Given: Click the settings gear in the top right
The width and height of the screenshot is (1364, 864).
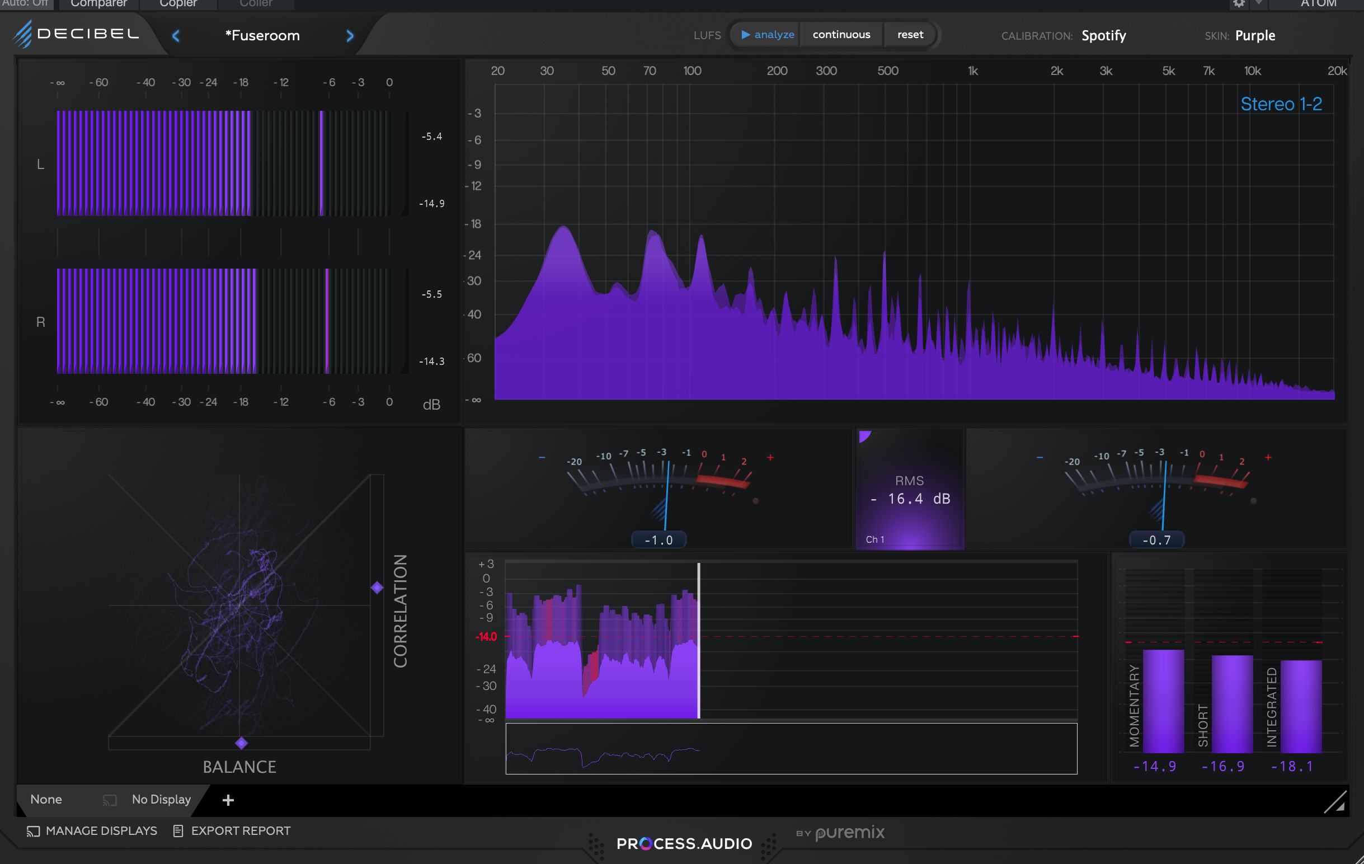Looking at the screenshot, I should pos(1238,4).
